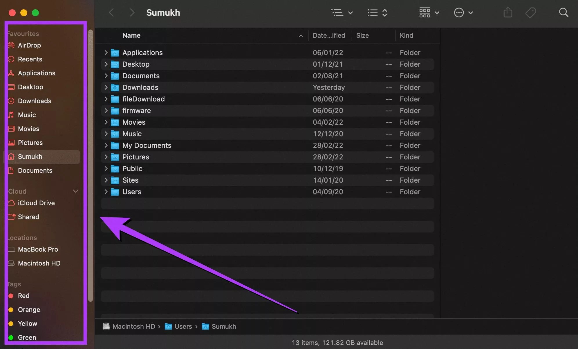Select the MacBook Pro location
Viewport: 578px width, 349px height.
tap(38, 249)
